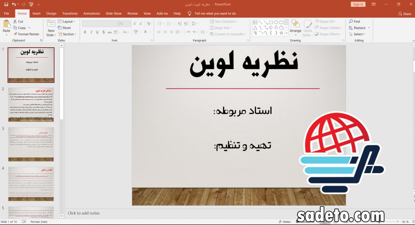Center the text

click(x=165, y=32)
